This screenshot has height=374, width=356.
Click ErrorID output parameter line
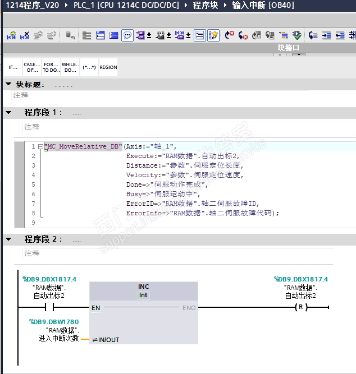[193, 204]
